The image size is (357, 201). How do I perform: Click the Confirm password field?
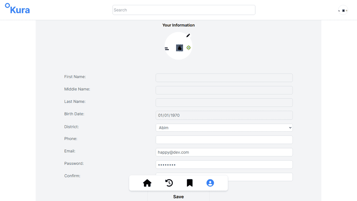224,177
